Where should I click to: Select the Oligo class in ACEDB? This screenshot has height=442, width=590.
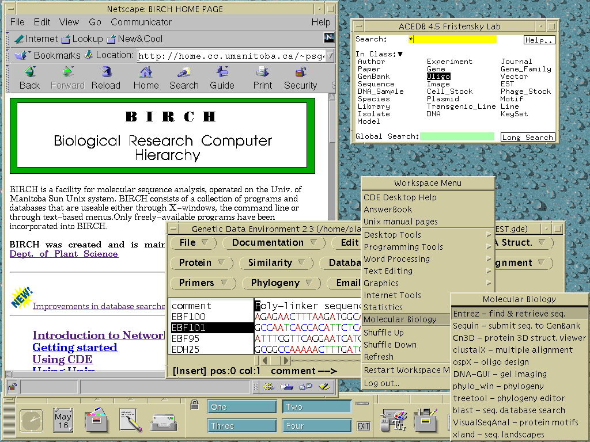[x=438, y=77]
